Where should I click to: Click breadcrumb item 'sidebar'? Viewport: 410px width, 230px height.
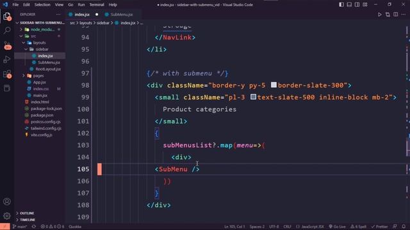(x=103, y=23)
